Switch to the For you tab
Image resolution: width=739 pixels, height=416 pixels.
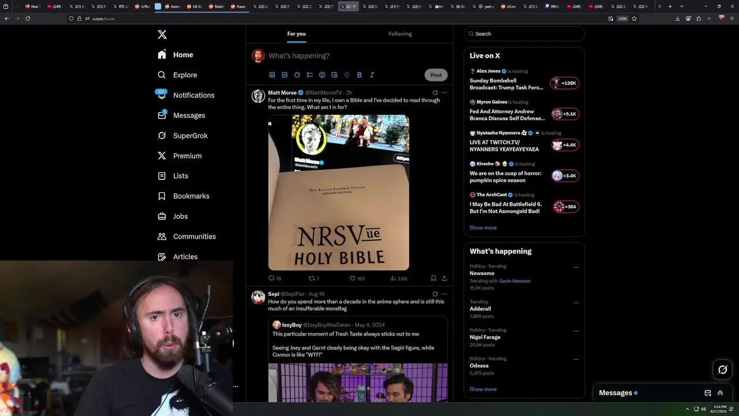(x=296, y=34)
